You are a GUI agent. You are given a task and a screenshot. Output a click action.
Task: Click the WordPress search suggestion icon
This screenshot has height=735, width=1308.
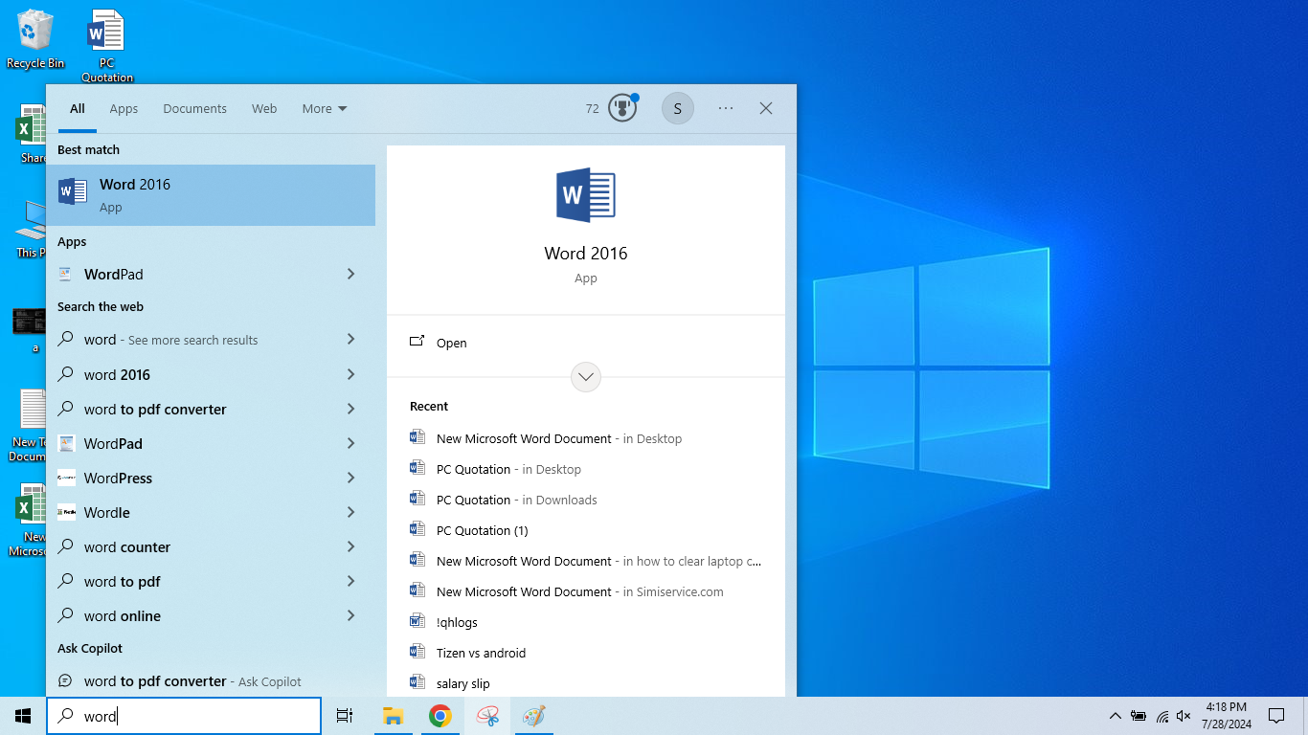pyautogui.click(x=66, y=478)
